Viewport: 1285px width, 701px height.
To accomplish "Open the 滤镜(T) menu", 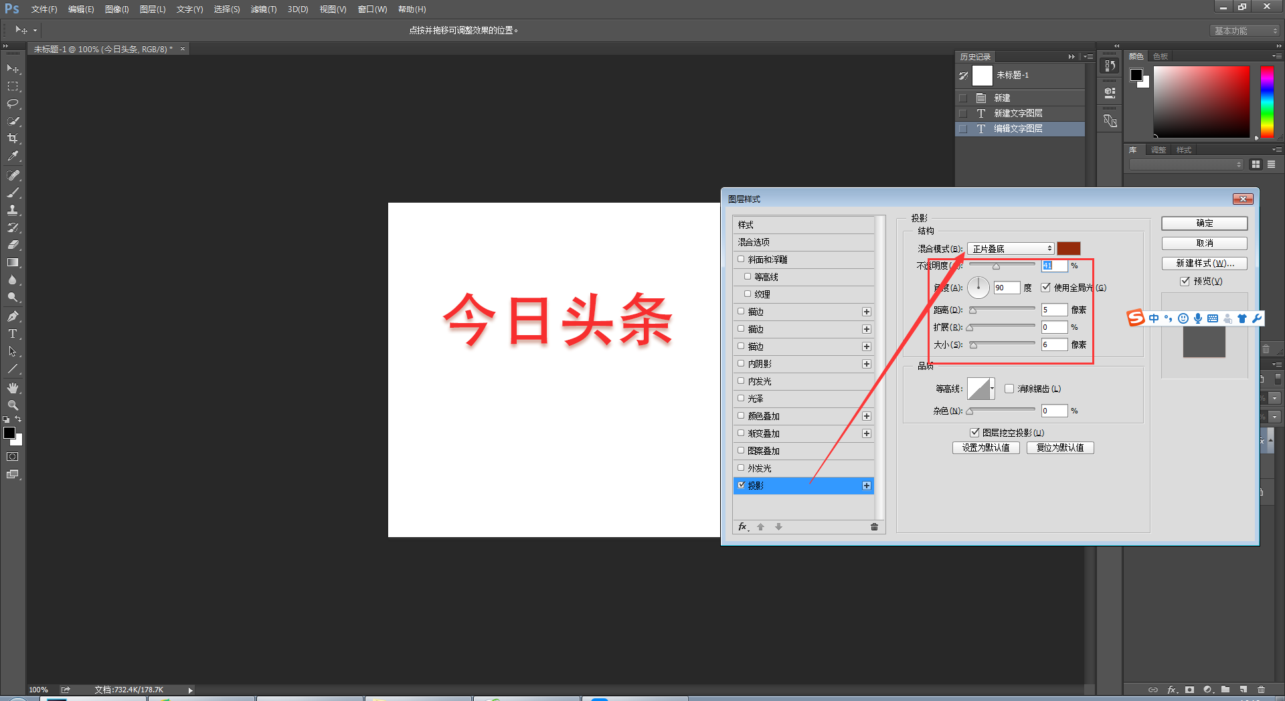I will (x=264, y=9).
